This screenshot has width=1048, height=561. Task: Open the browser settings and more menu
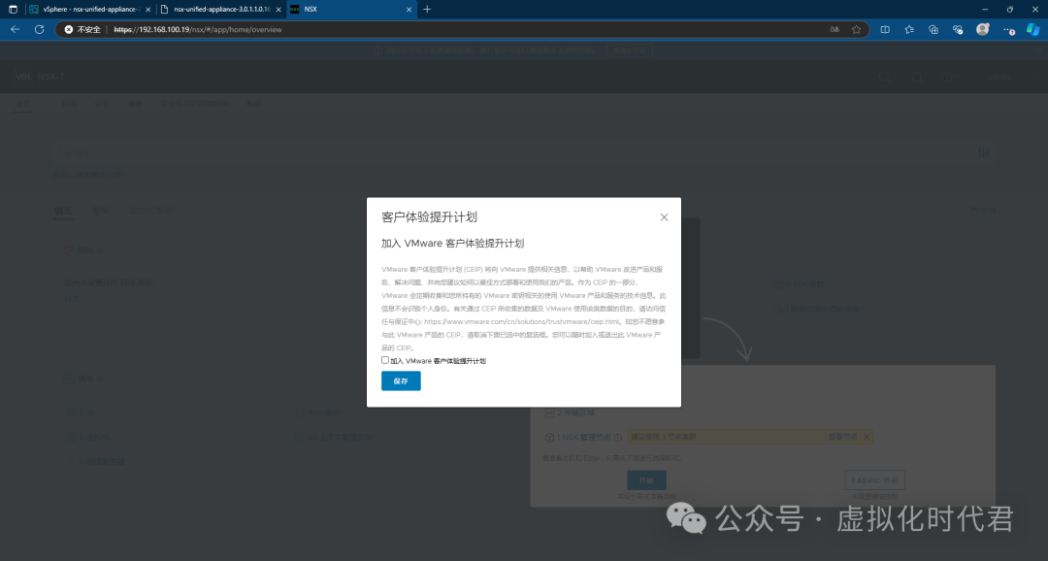(x=1008, y=29)
